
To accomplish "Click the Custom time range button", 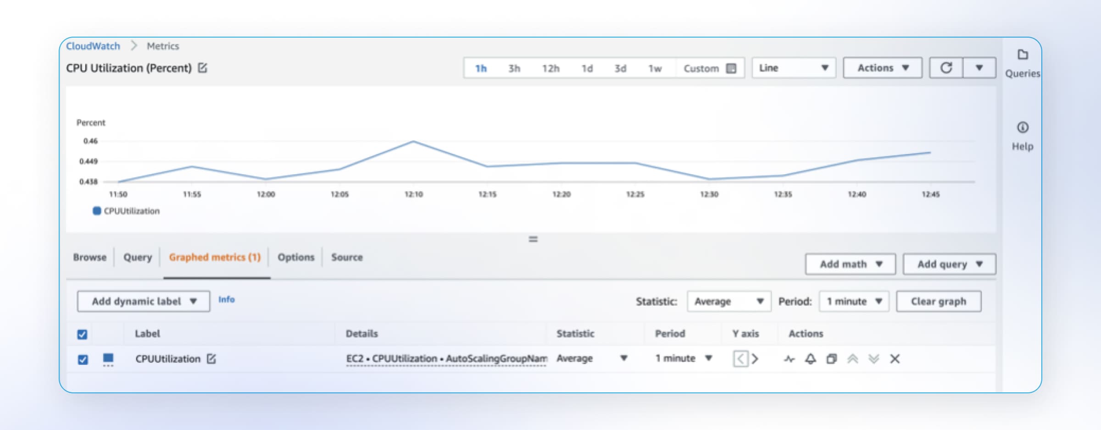I will (x=709, y=68).
